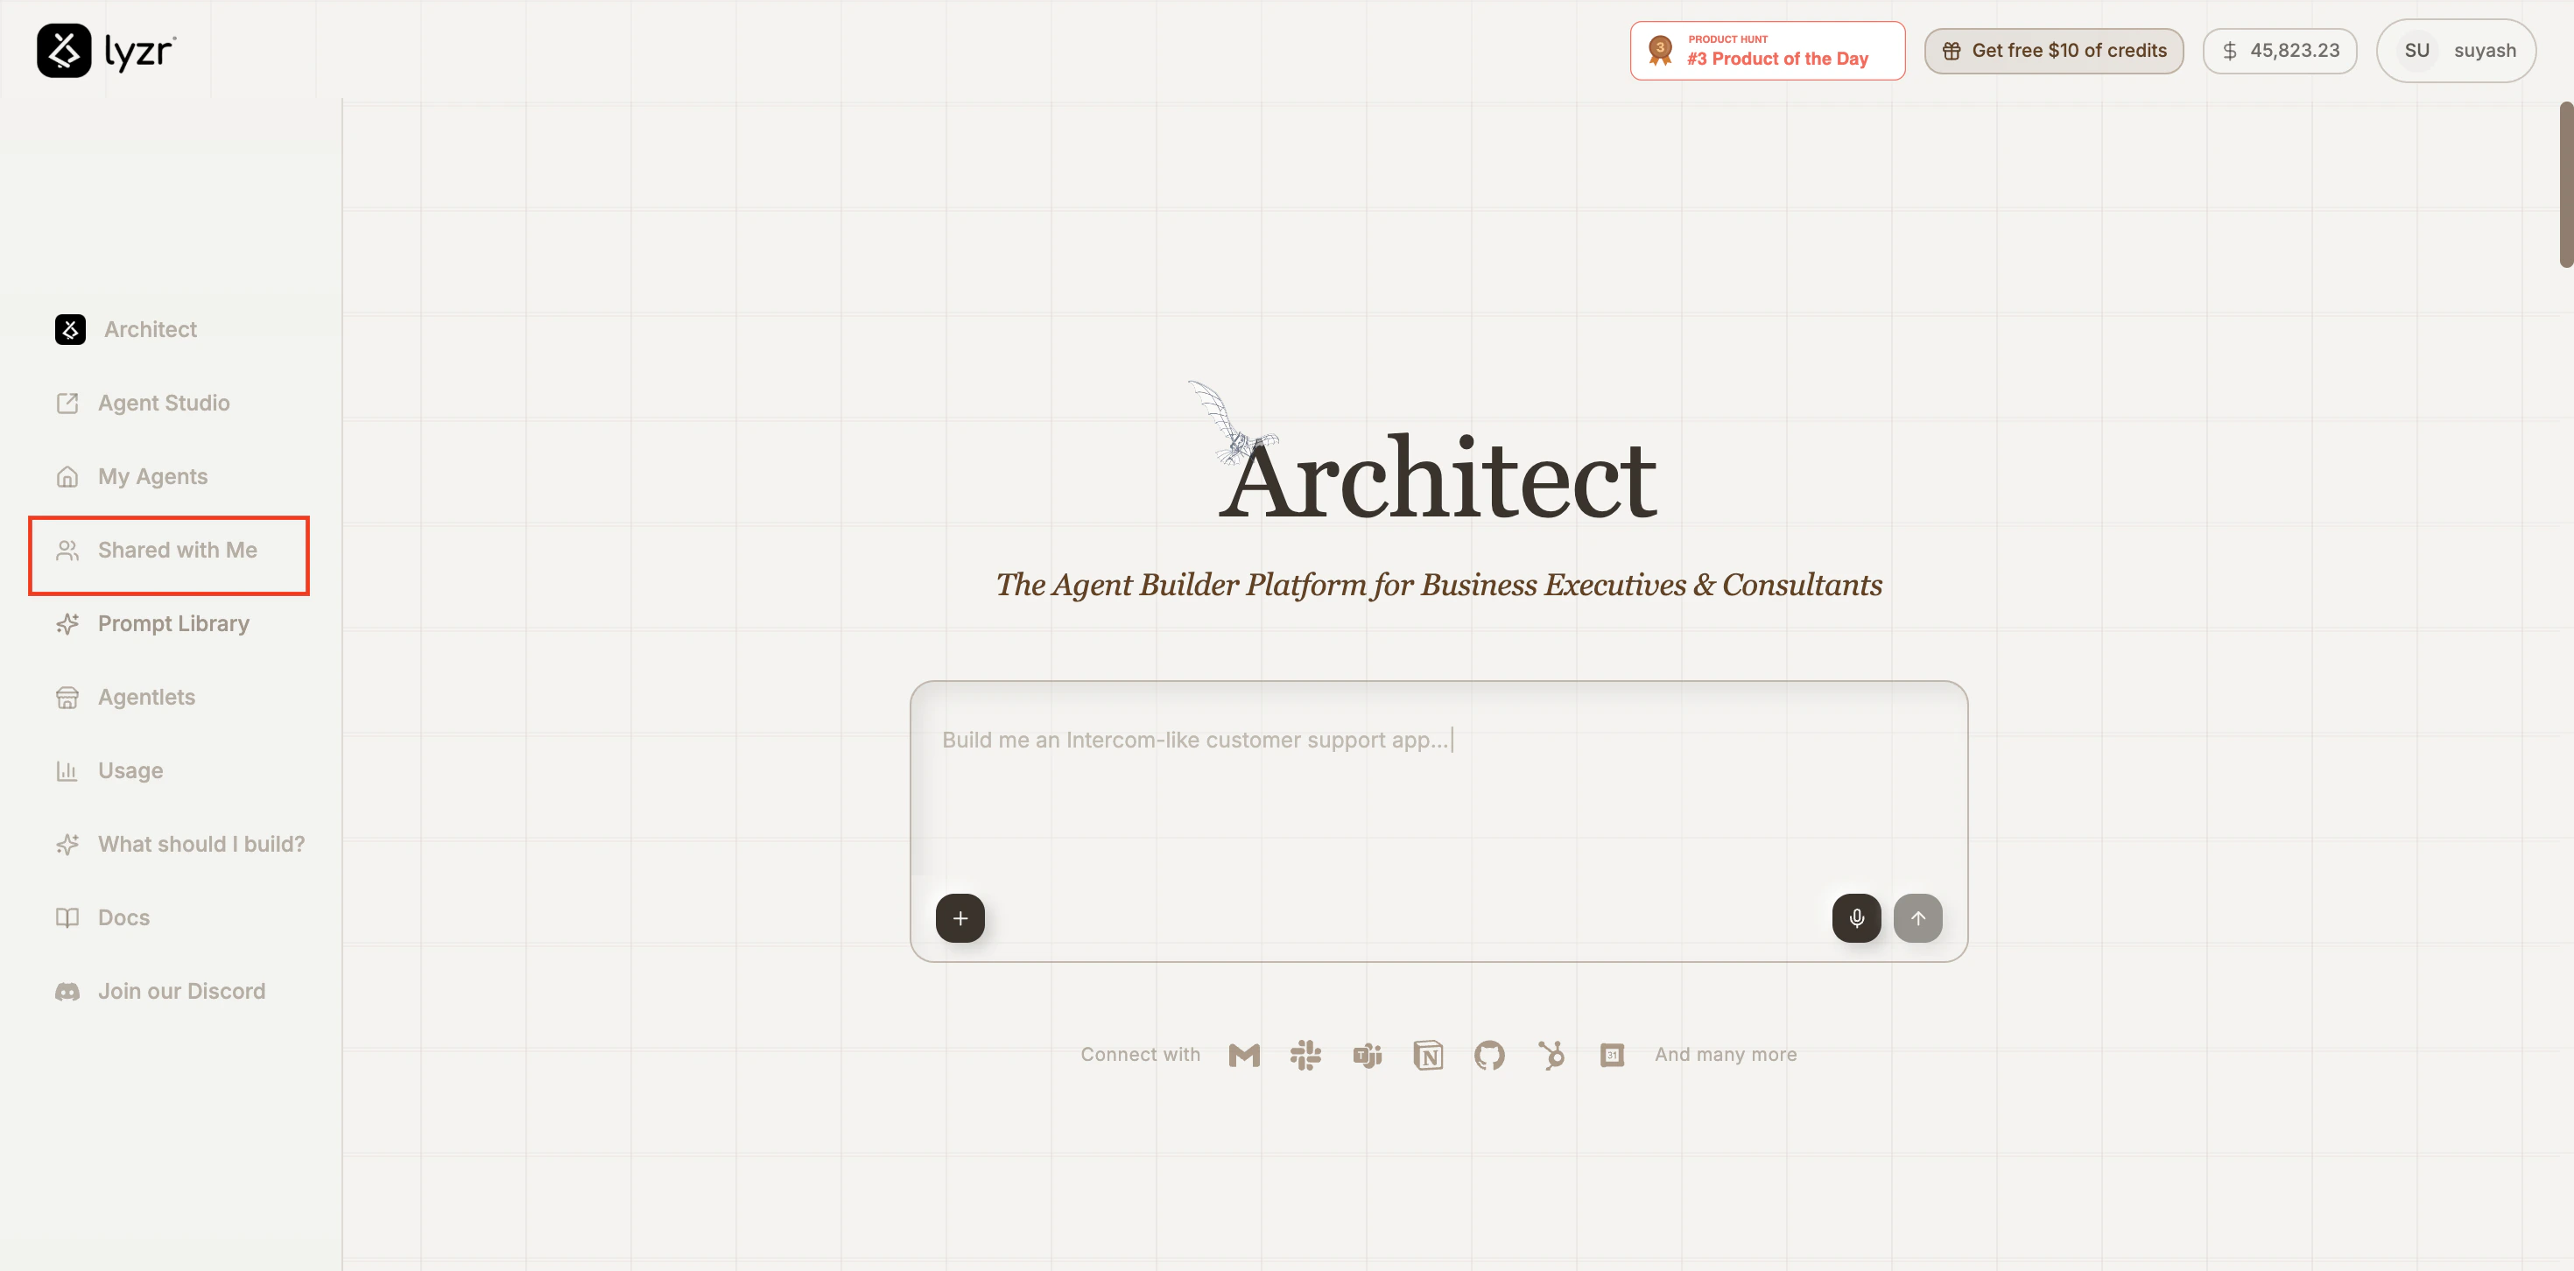The width and height of the screenshot is (2574, 1271).
Task: Click Get free $10 of credits
Action: 2053,50
